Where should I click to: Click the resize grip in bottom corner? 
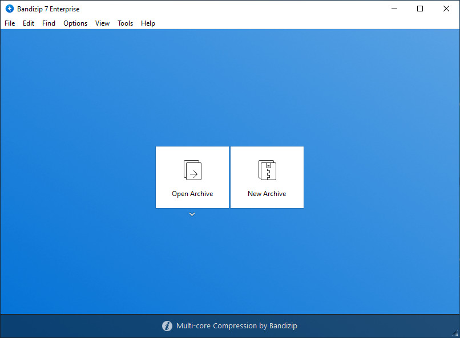[455, 333]
